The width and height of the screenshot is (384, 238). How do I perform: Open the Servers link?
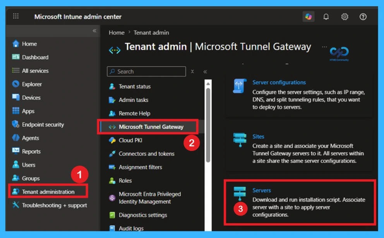262,190
